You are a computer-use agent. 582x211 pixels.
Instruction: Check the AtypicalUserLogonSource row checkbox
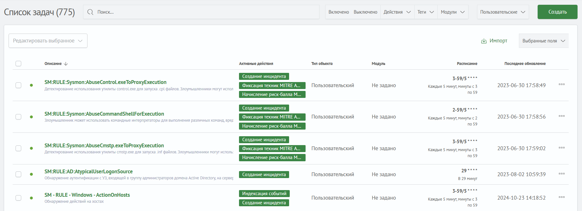pyautogui.click(x=18, y=174)
